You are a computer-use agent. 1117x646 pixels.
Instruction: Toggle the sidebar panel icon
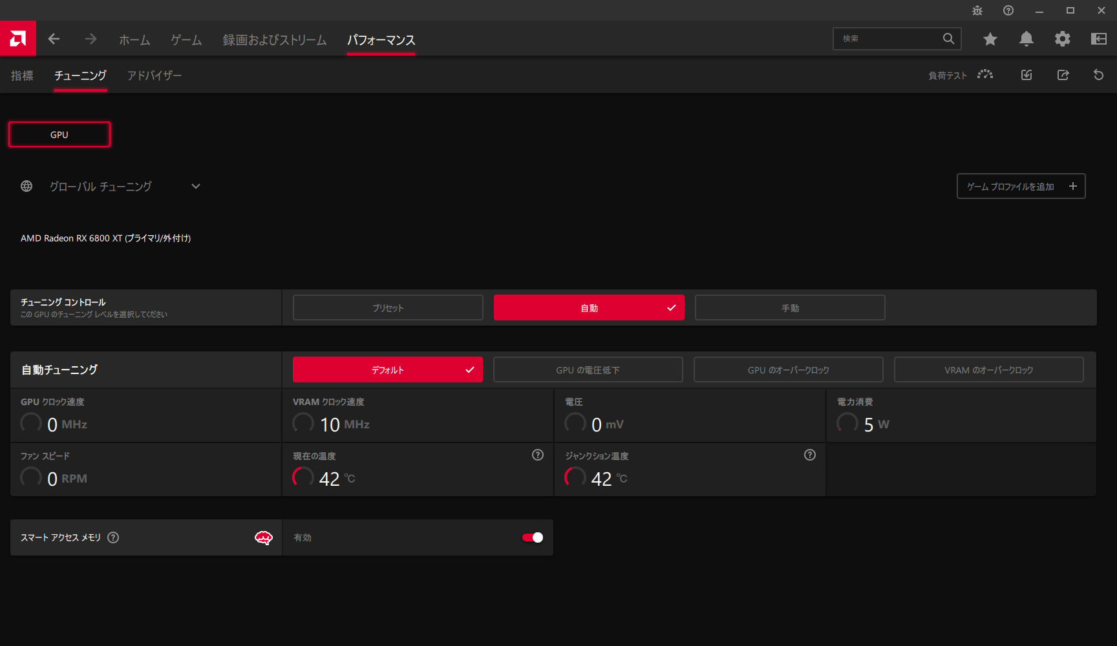pos(1098,39)
